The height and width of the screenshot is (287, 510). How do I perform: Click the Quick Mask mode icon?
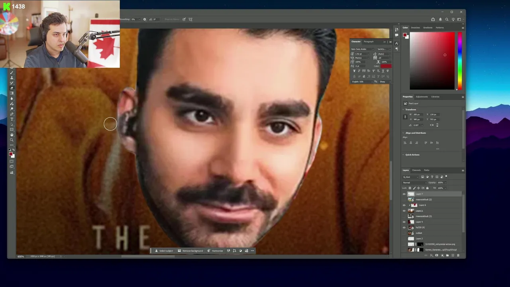click(x=12, y=161)
